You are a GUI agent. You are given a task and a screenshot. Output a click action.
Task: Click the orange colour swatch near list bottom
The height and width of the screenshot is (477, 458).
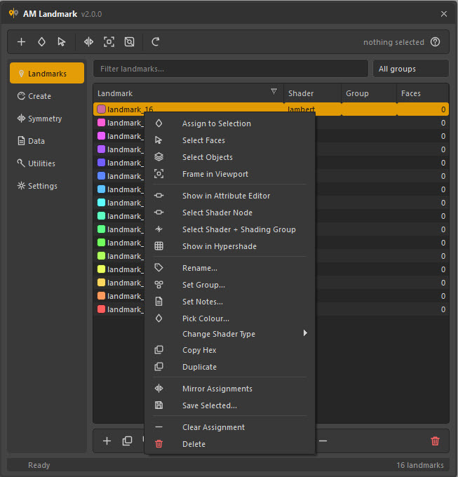pyautogui.click(x=101, y=296)
